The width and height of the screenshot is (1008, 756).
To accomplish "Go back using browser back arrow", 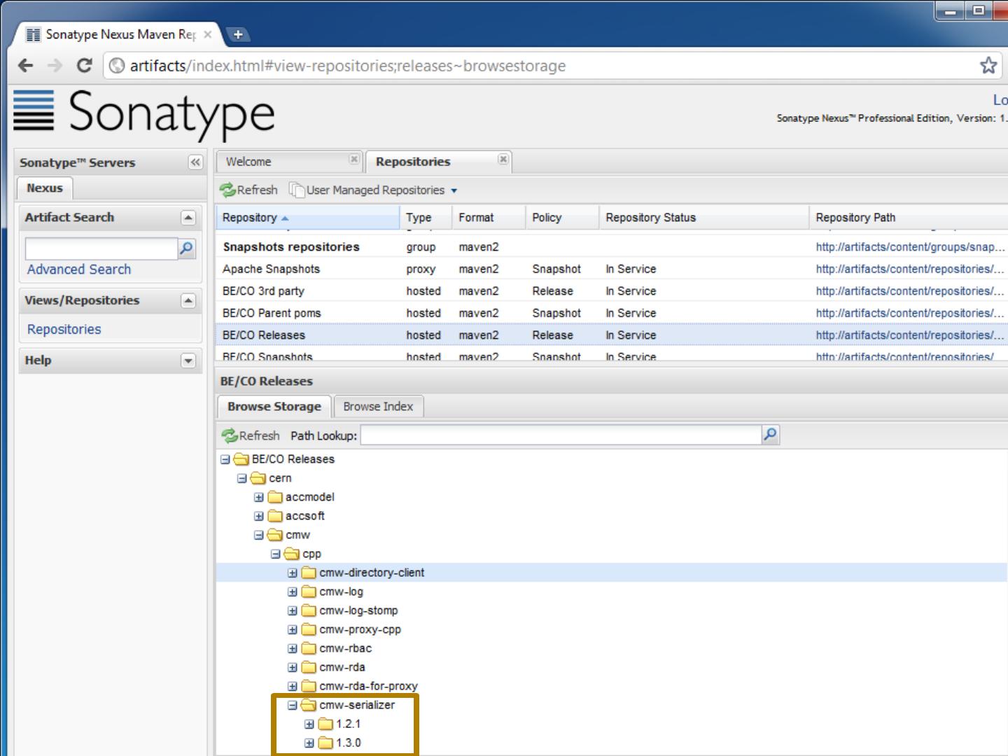I will point(26,66).
